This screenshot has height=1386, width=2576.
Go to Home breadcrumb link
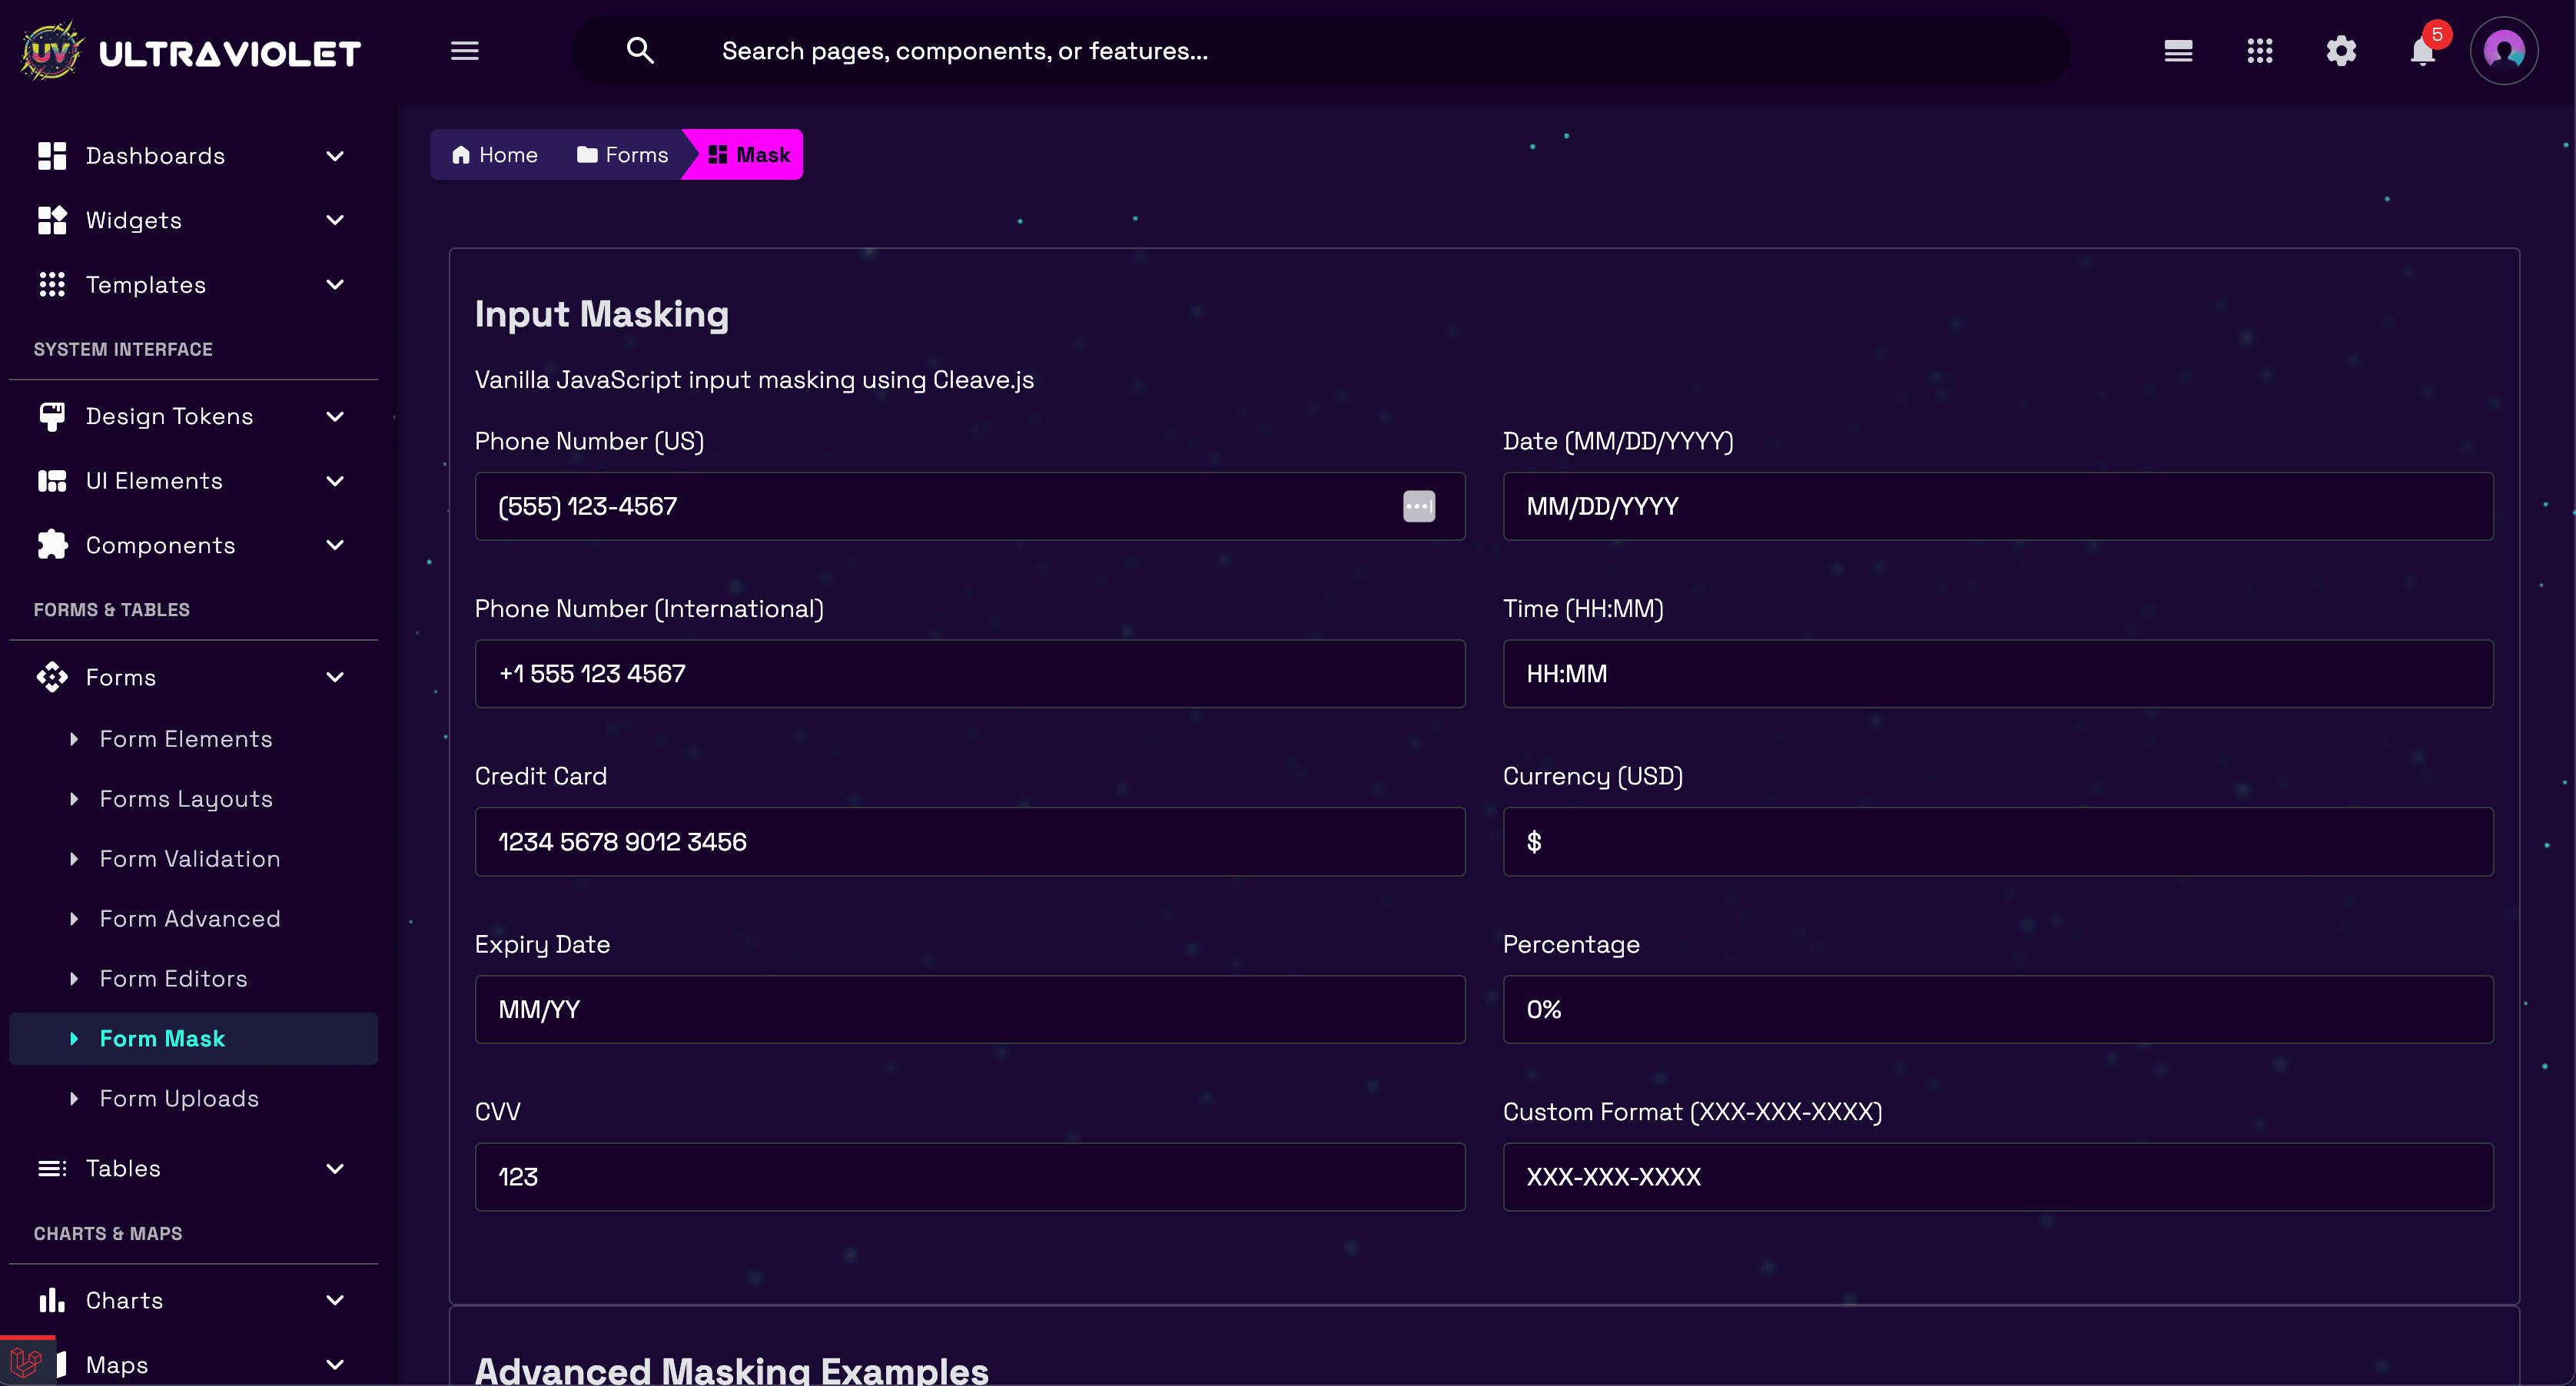(x=495, y=155)
